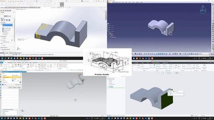Viewport: 214px width, 120px height.
Task: Open SolidWorks Evaluate CommandManager tab
Action: (18, 7)
